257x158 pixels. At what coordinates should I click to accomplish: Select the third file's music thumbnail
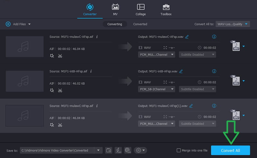25,115
